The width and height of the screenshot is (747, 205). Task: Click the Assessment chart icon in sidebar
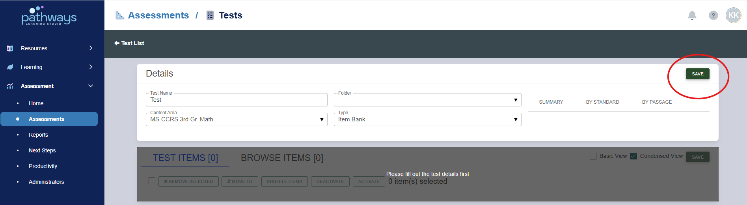[10, 86]
